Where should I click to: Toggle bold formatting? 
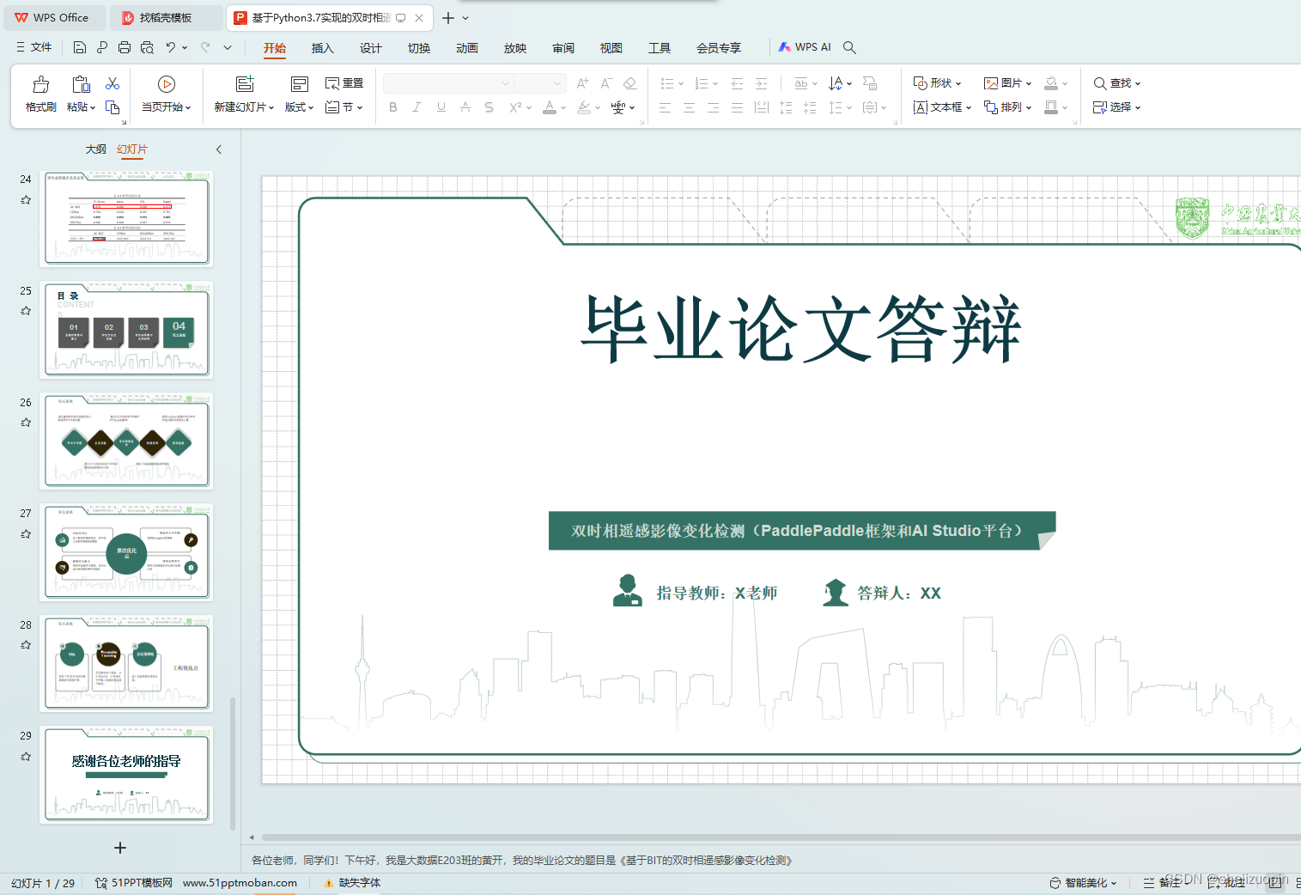coord(393,107)
